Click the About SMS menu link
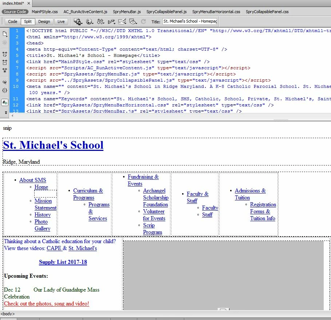Screen dimensions: 331x320 point(33,180)
